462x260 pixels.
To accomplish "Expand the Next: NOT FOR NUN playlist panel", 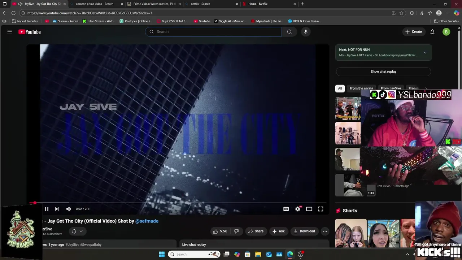I will [x=425, y=52].
